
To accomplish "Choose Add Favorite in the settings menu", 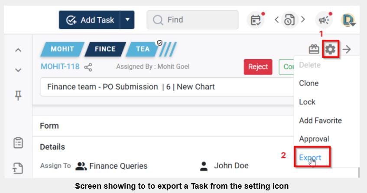I will 320,120.
